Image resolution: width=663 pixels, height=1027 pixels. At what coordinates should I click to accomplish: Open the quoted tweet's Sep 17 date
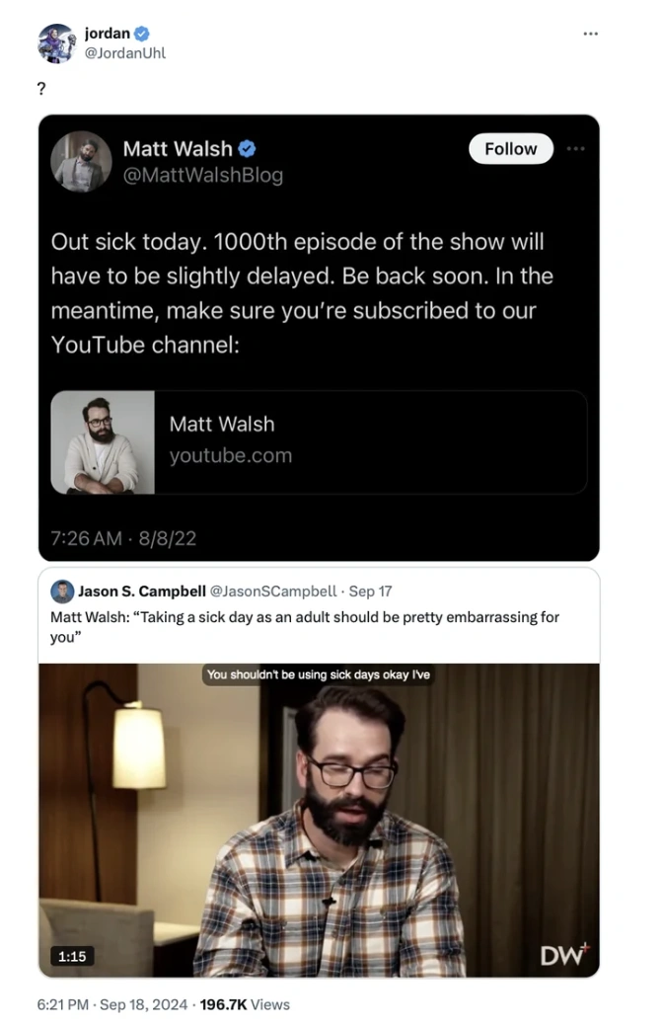pyautogui.click(x=370, y=592)
